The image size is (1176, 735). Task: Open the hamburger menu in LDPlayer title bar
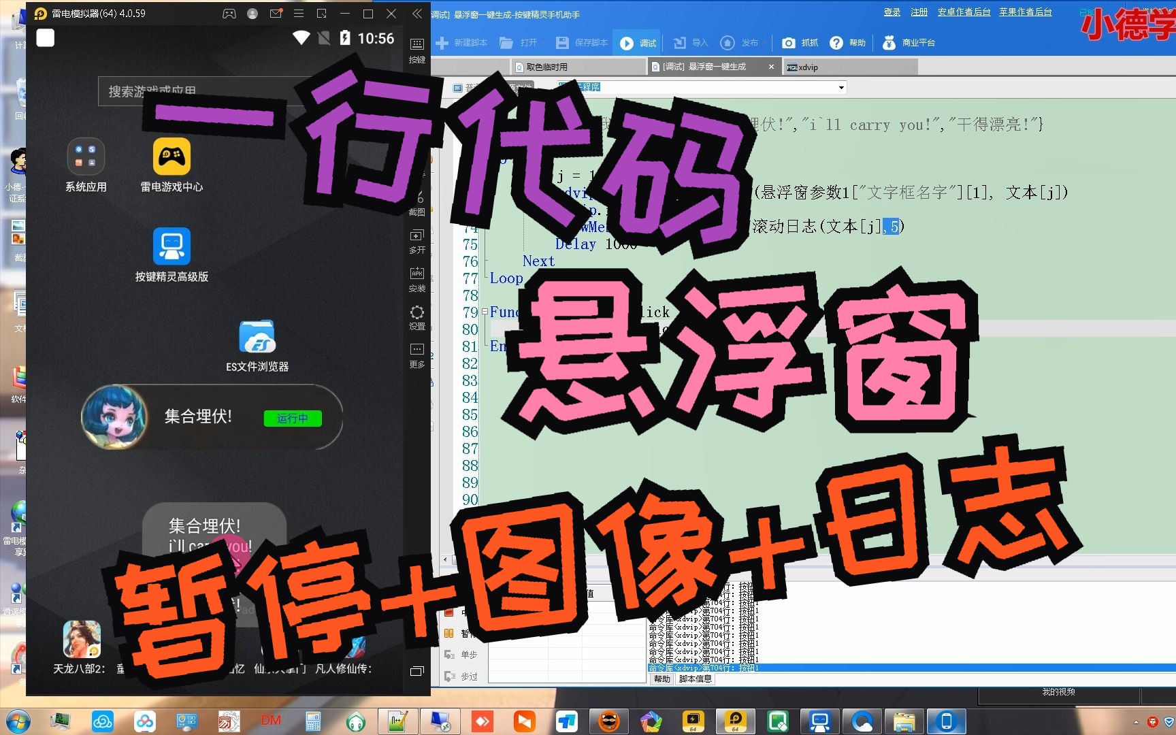299,14
